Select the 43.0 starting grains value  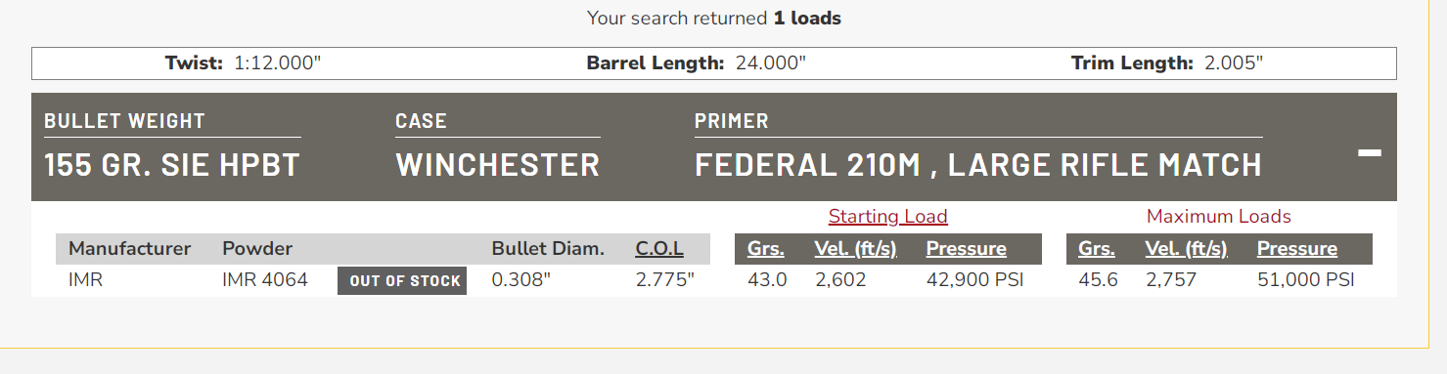[x=767, y=280]
